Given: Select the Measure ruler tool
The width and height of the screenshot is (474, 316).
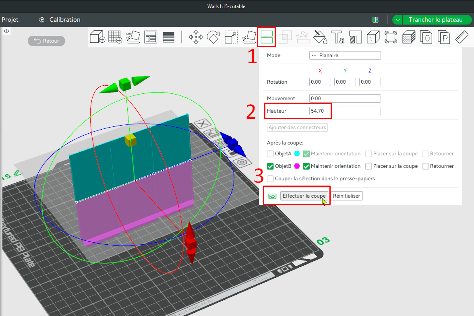Looking at the screenshot, I should [x=462, y=37].
